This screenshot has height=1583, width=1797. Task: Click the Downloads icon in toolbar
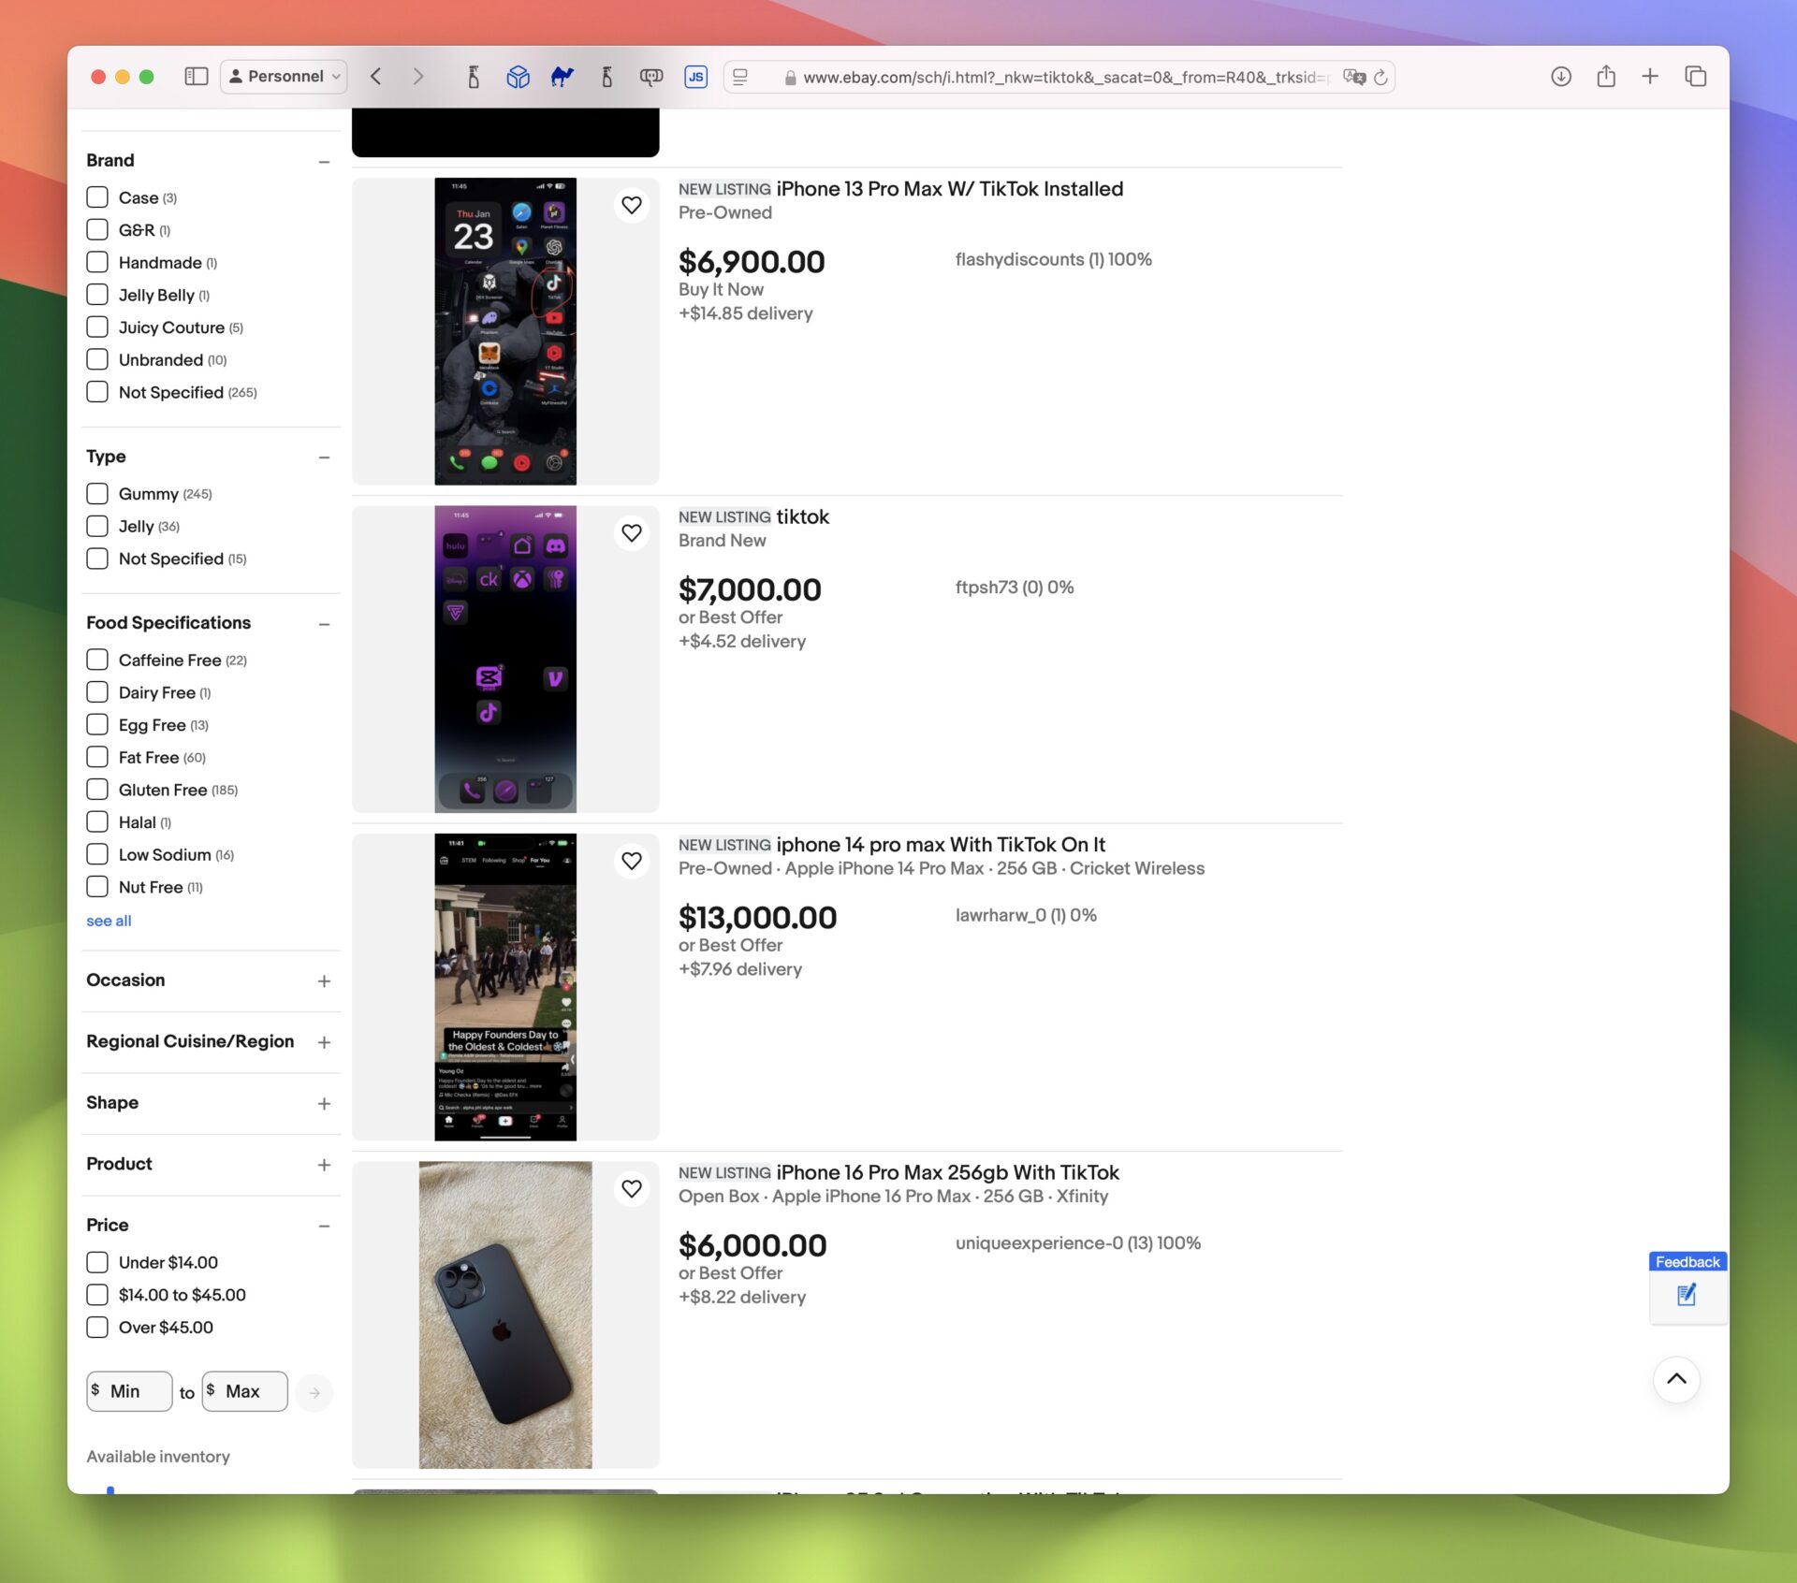pyautogui.click(x=1560, y=77)
